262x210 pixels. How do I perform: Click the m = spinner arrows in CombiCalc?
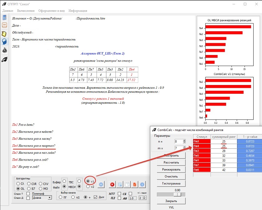tap(184, 148)
